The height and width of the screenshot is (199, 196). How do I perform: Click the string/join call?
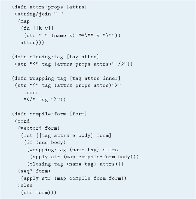[x=34, y=14]
